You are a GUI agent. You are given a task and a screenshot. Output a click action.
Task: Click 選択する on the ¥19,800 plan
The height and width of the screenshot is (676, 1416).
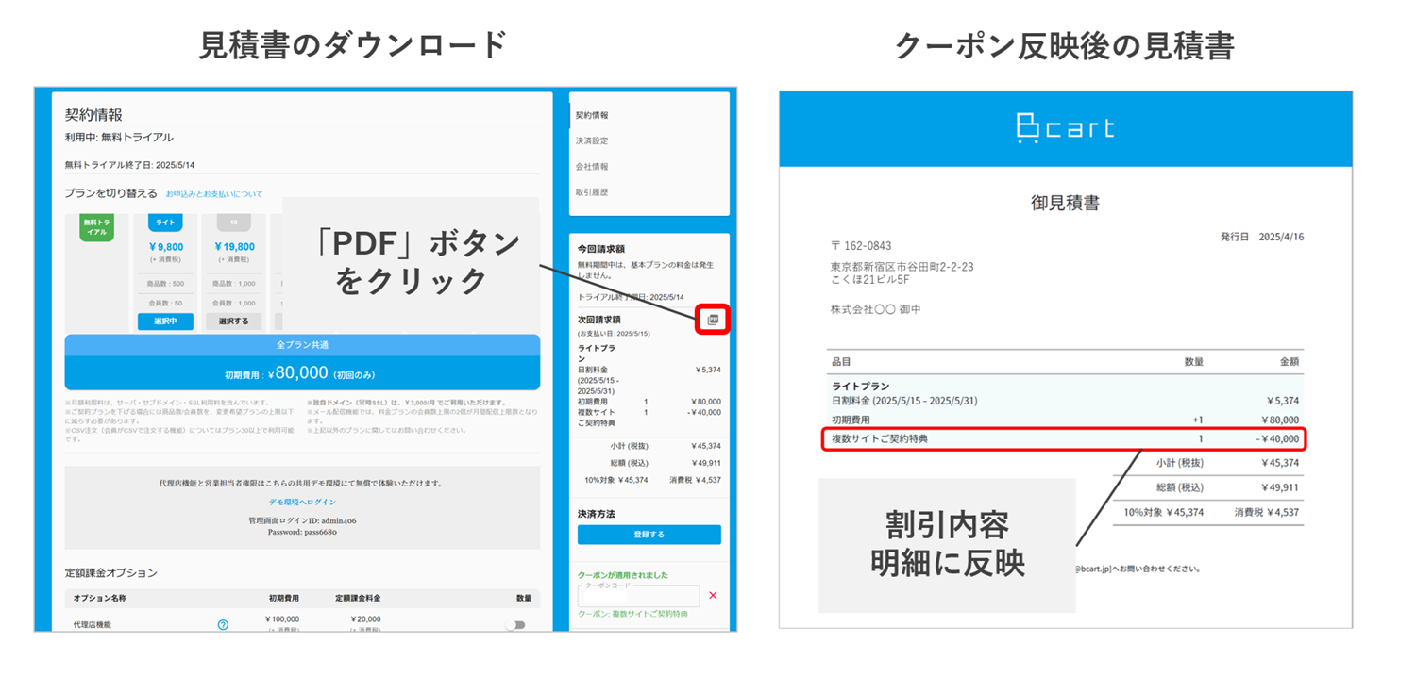click(x=234, y=322)
